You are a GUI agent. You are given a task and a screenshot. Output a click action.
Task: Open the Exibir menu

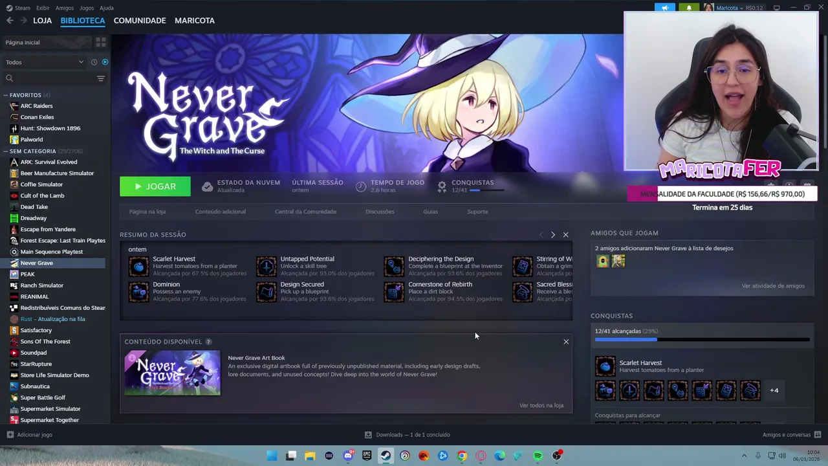click(43, 8)
